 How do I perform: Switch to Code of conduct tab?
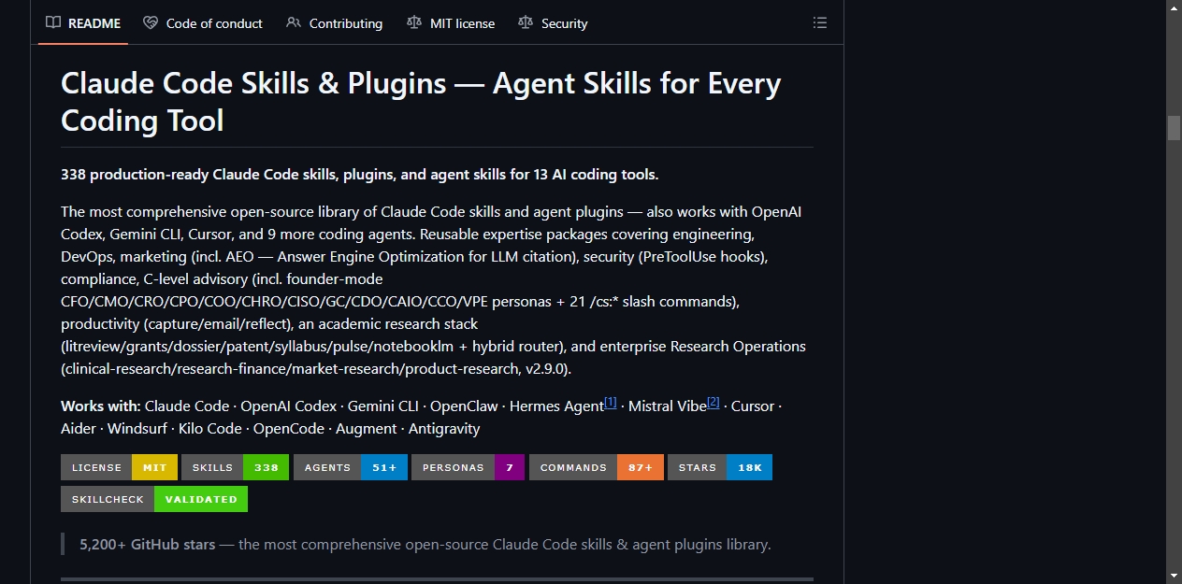click(203, 23)
